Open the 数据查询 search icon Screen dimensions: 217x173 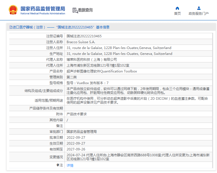tap(75, 10)
